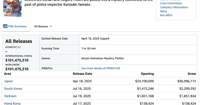Click the Release Date column header
This screenshot has height=105, width=200.
pos(82,74)
